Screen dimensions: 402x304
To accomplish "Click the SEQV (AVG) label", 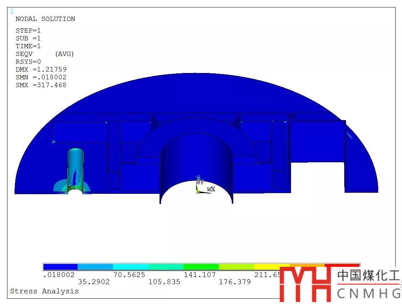I will (45, 54).
